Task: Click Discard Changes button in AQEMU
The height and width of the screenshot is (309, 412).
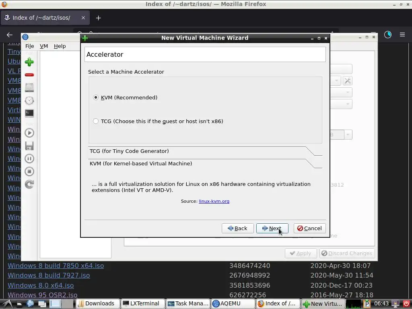Action: pos(347,253)
